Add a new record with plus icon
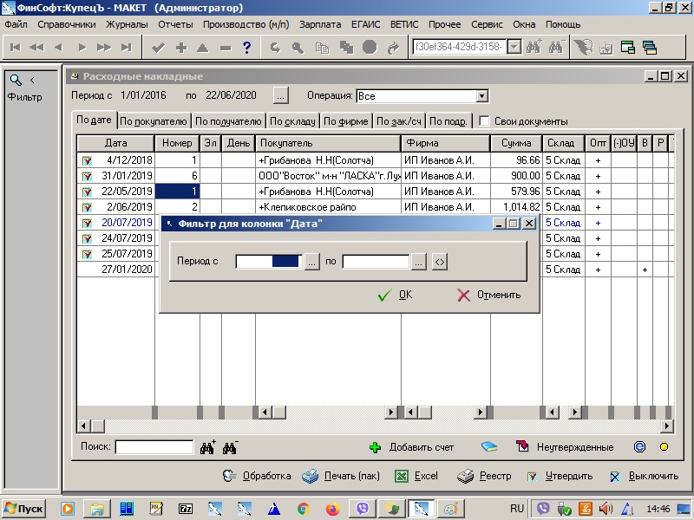This screenshot has width=694, height=520. (x=181, y=48)
